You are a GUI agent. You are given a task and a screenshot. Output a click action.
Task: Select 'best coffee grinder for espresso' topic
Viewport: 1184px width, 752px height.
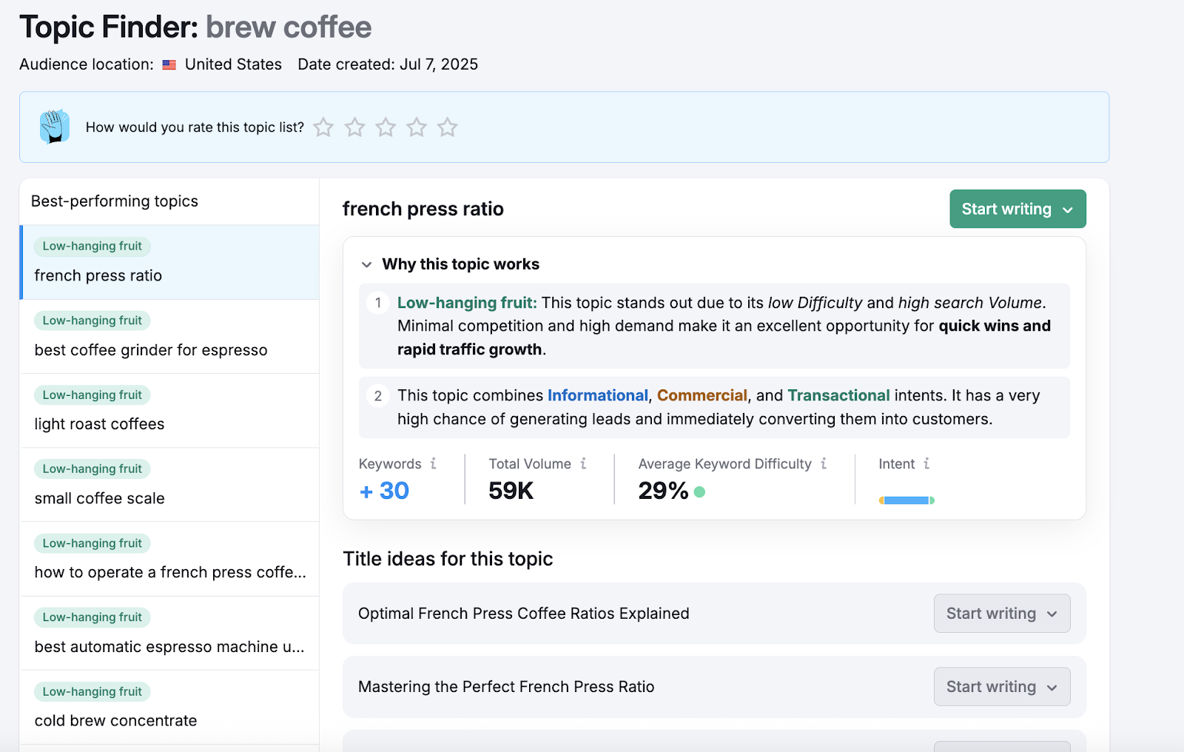coord(151,350)
